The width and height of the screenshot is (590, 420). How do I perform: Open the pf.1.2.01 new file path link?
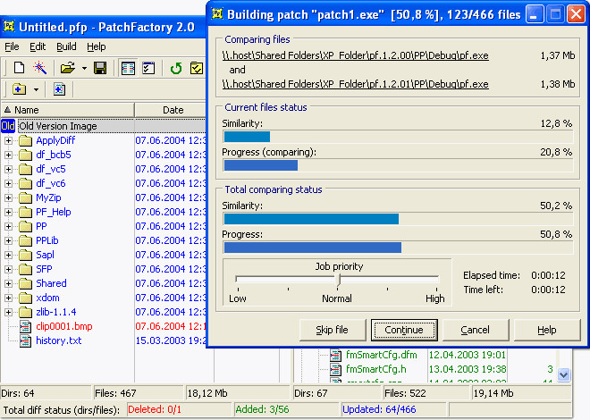(x=355, y=84)
